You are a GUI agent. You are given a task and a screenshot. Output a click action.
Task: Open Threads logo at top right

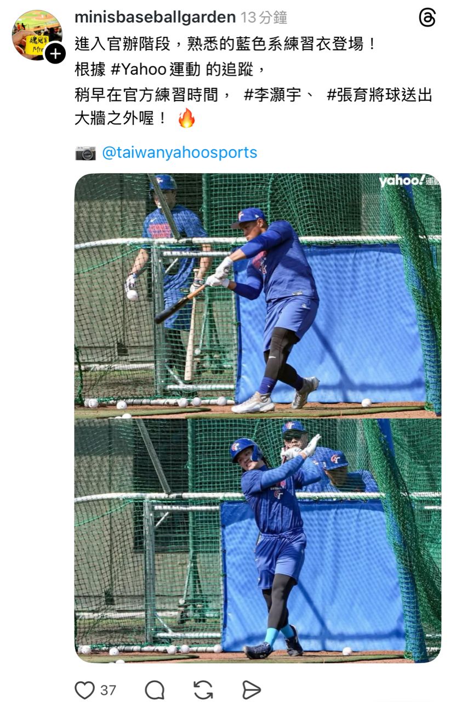(x=427, y=18)
